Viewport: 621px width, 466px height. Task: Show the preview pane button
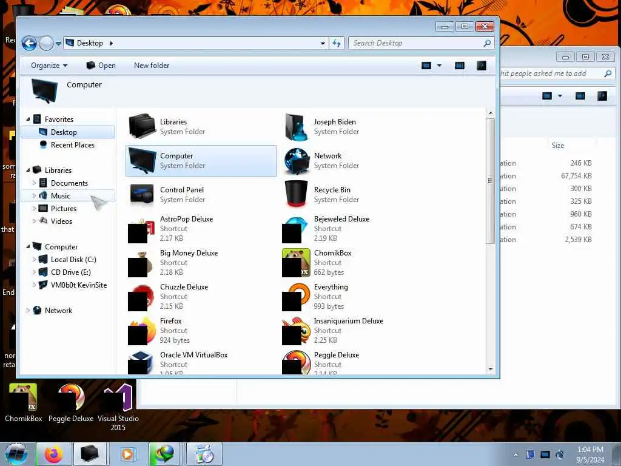point(460,66)
